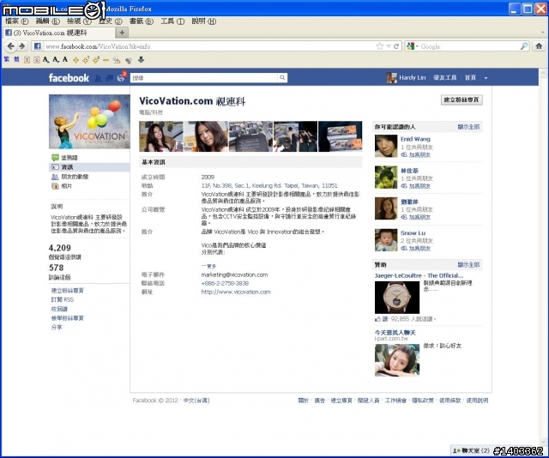Click the 繁 traditional Chinese convert icon
Viewport: 549px width, 458px height.
[x=7, y=59]
